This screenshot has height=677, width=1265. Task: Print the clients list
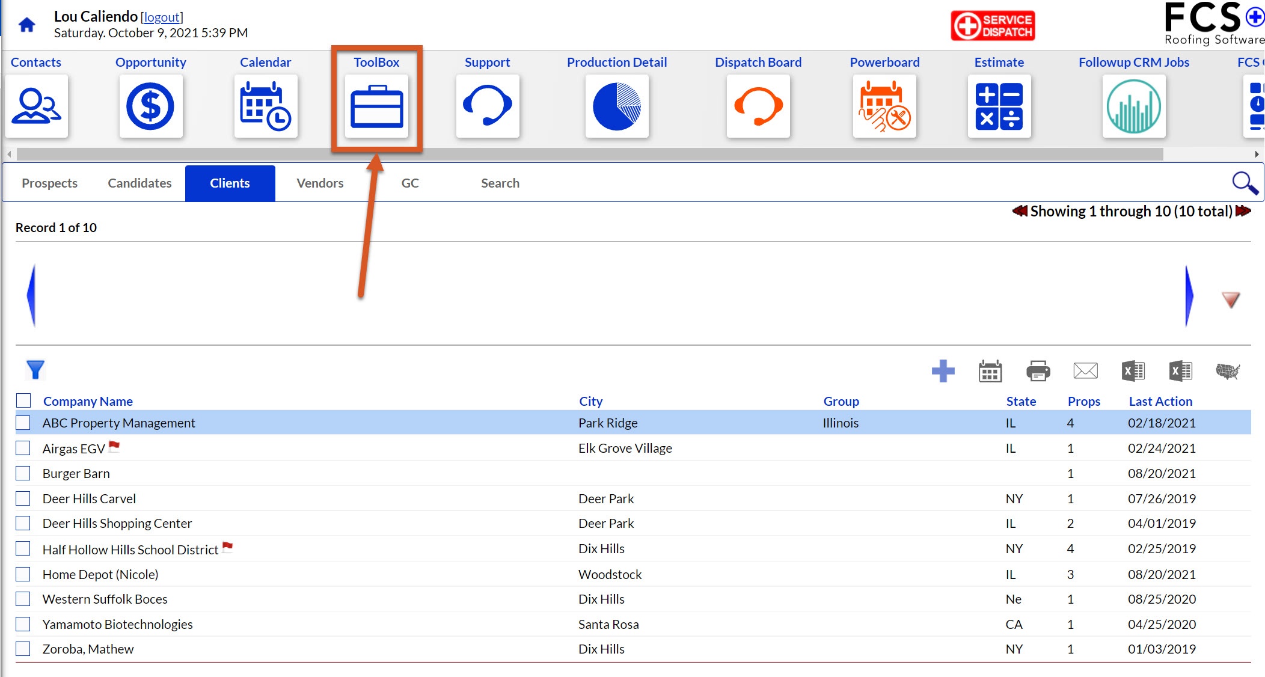pos(1038,372)
